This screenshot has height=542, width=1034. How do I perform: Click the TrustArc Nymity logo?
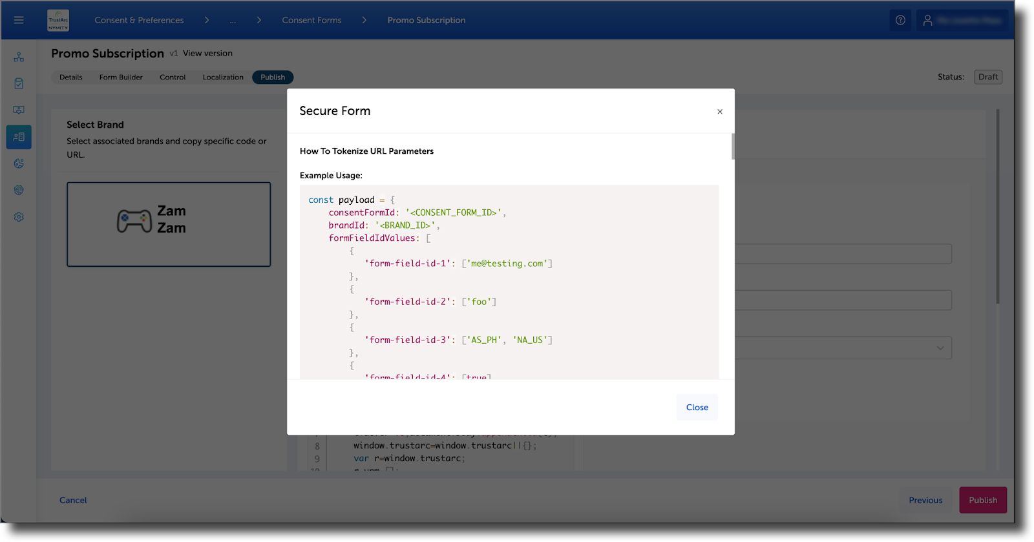point(58,21)
